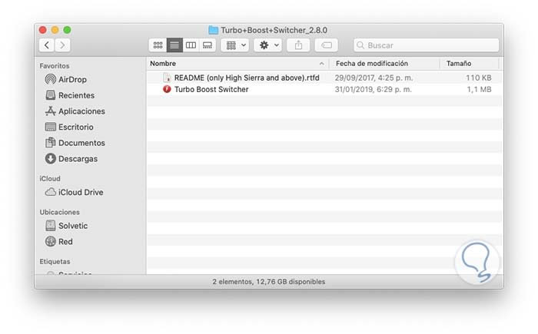Go back with the left arrow button

point(47,45)
